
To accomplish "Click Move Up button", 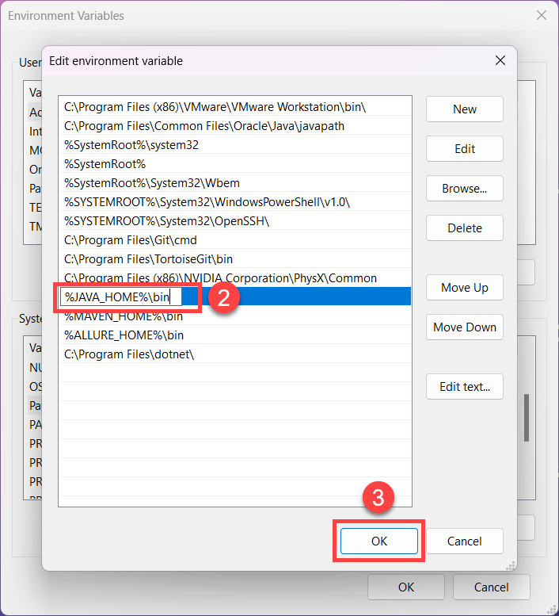I will (x=465, y=288).
